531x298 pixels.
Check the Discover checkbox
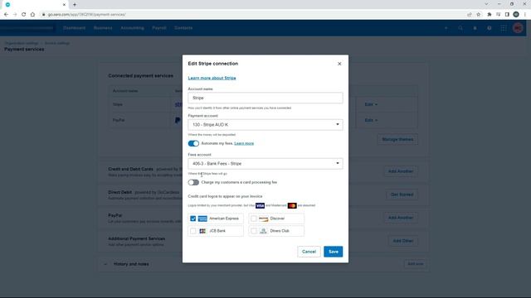tap(254, 219)
